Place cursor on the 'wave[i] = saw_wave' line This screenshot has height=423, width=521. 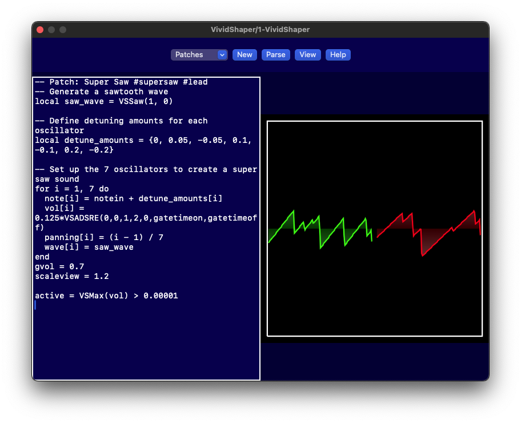click(x=89, y=247)
